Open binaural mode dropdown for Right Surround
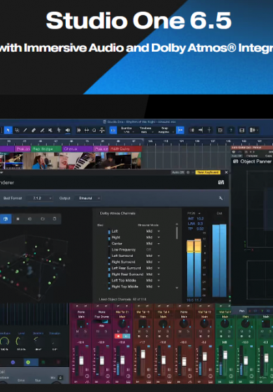273x392 pixels. [x=159, y=262]
